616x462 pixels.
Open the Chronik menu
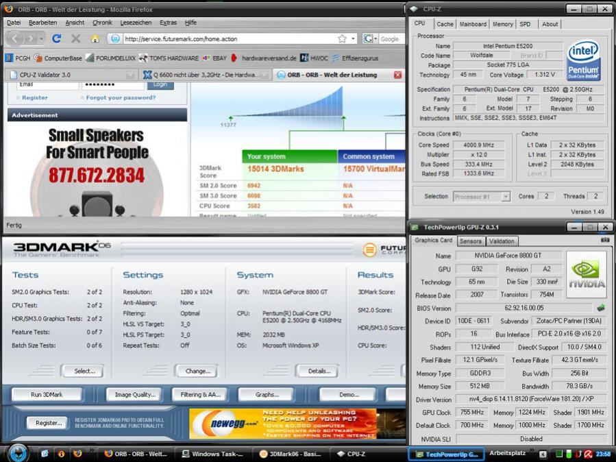click(102, 23)
